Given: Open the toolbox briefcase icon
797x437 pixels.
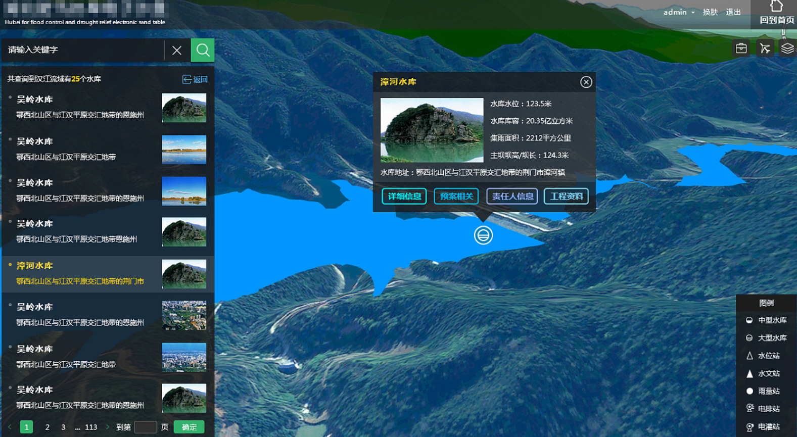Looking at the screenshot, I should click(741, 48).
